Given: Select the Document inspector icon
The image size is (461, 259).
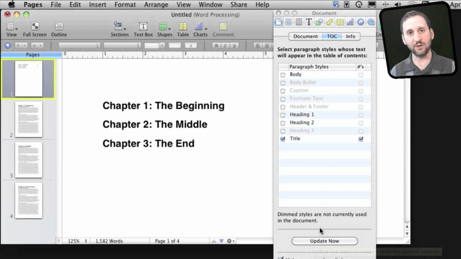Looking at the screenshot, I should coord(279,22).
